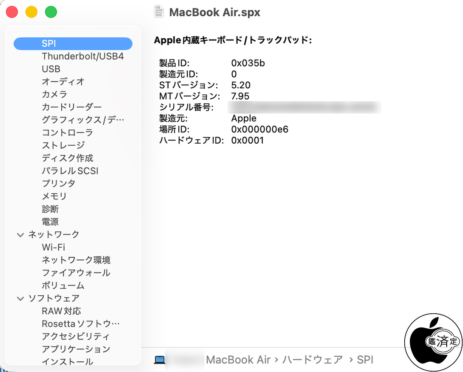Image resolution: width=463 pixels, height=372 pixels.
Task: Click the Apple内蔵キーボード/トラックパッド heading
Action: (233, 40)
